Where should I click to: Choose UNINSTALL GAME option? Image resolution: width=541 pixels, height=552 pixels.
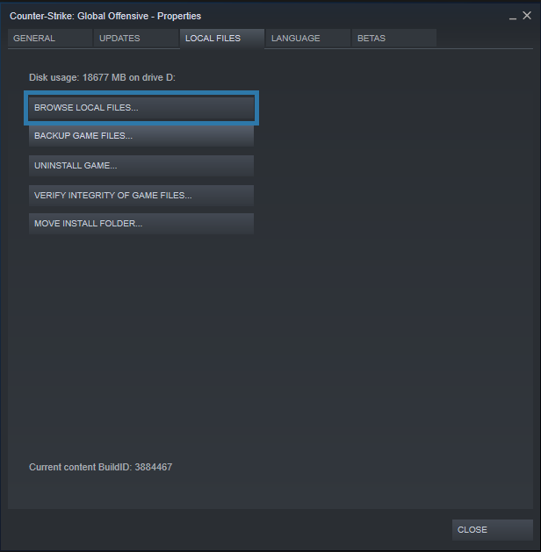coord(141,166)
